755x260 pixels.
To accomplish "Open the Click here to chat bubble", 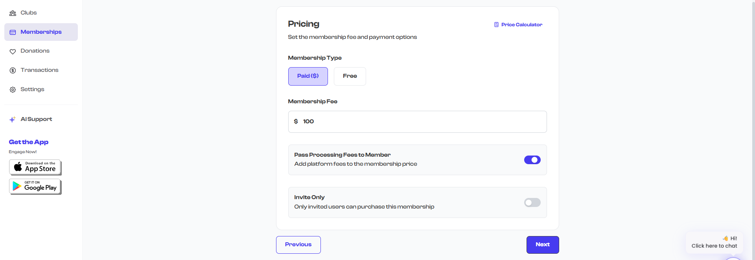I will [x=714, y=243].
